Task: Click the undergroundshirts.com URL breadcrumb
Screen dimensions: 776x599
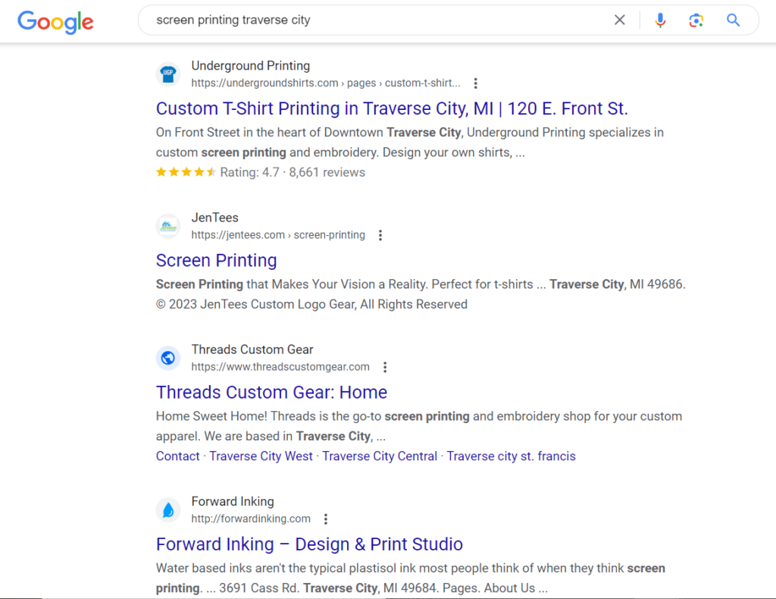Action: [x=326, y=83]
